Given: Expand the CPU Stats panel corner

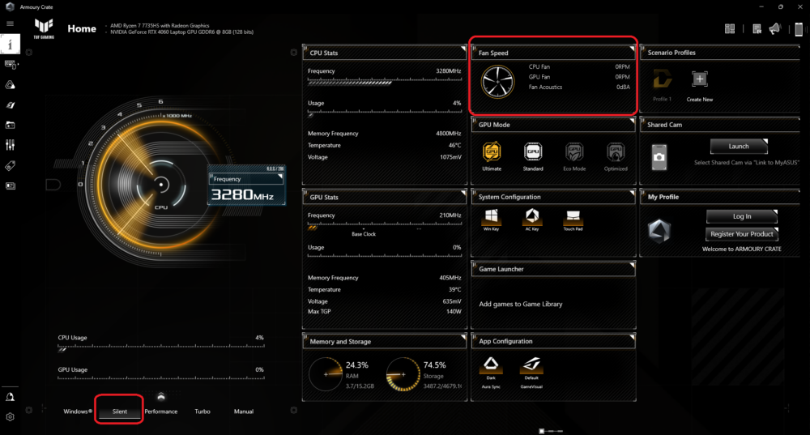Looking at the screenshot, I should pos(463,49).
